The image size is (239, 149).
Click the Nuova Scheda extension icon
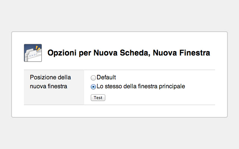pos(32,53)
